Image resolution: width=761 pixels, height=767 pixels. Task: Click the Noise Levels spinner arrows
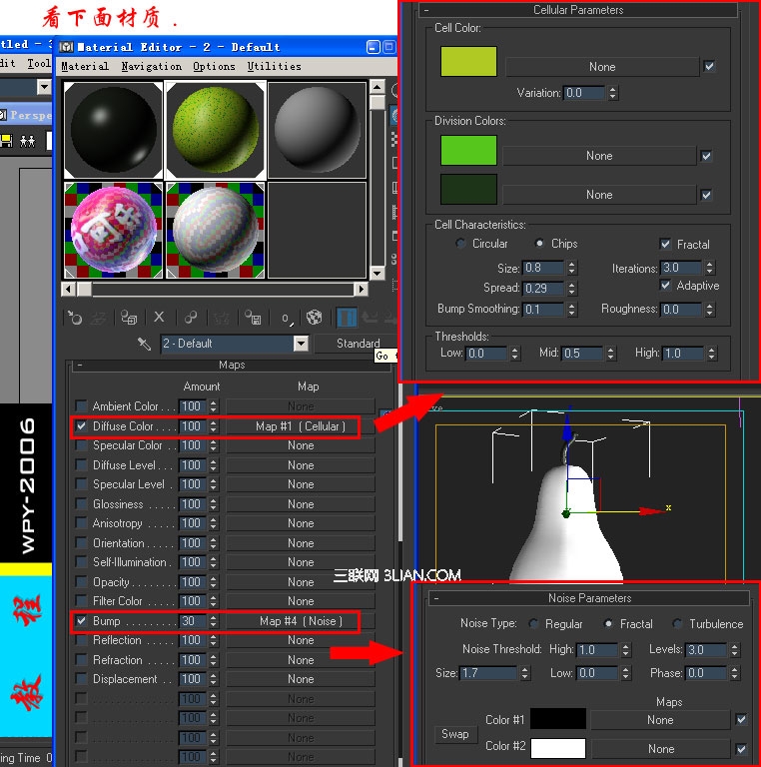click(x=734, y=649)
